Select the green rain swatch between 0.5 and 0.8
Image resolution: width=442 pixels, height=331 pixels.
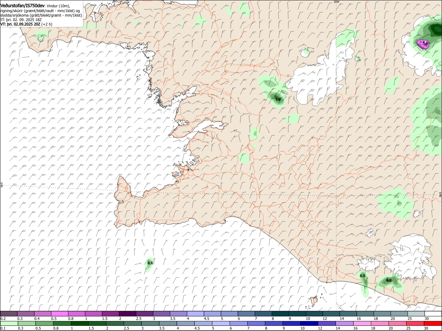(45, 323)
